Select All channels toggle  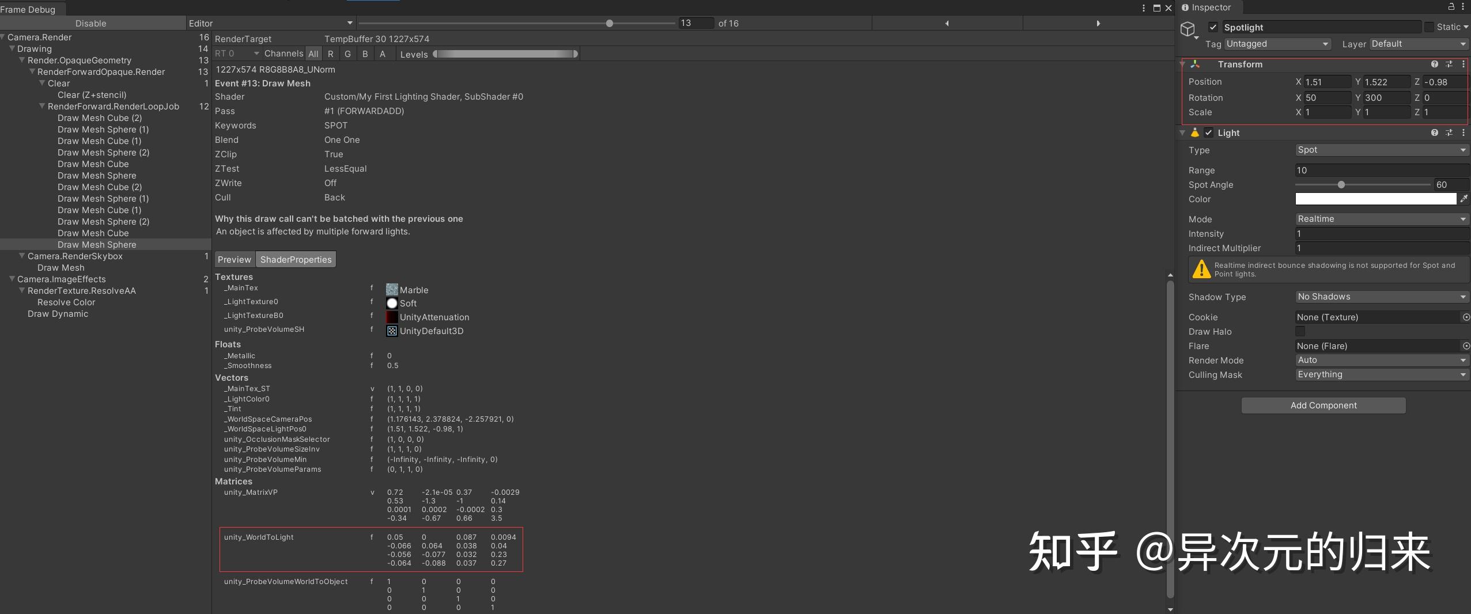click(x=313, y=54)
